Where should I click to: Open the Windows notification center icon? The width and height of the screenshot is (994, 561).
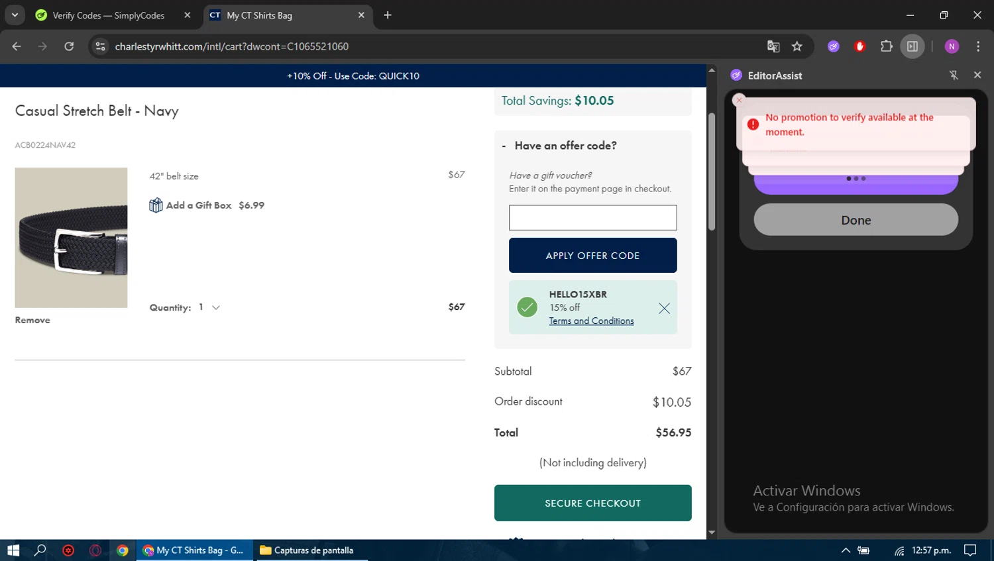click(x=970, y=550)
